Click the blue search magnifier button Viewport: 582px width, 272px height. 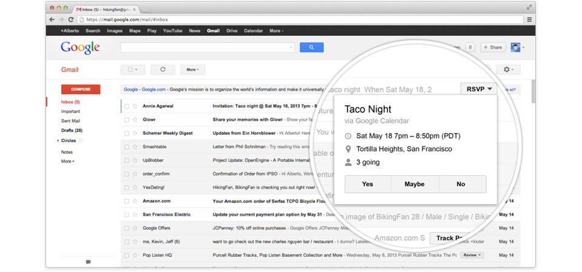tap(312, 47)
